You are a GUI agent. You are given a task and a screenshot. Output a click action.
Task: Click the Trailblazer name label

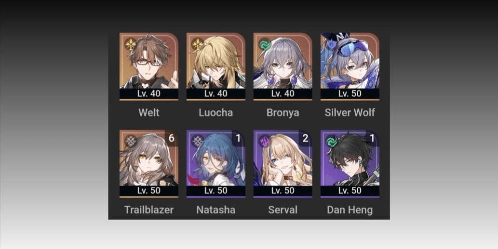point(148,210)
